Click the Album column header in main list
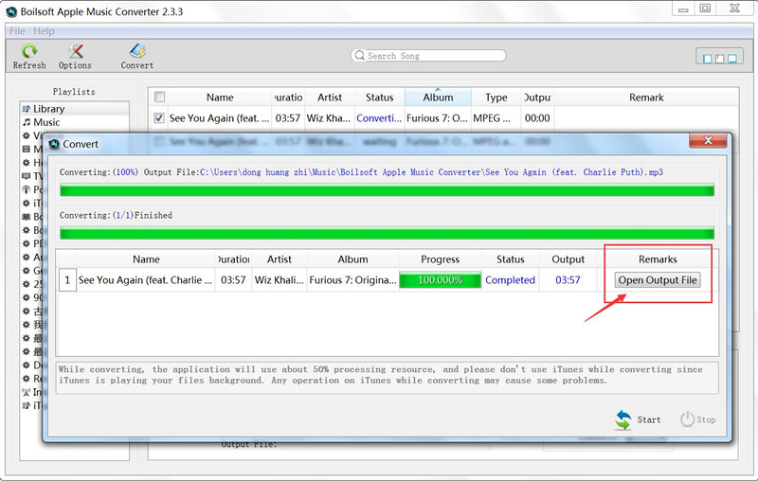 point(438,98)
